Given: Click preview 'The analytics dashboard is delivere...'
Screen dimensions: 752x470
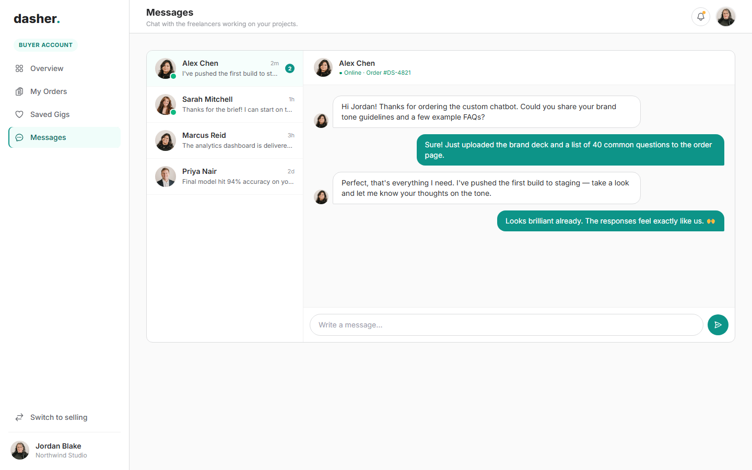Looking at the screenshot, I should pyautogui.click(x=237, y=146).
